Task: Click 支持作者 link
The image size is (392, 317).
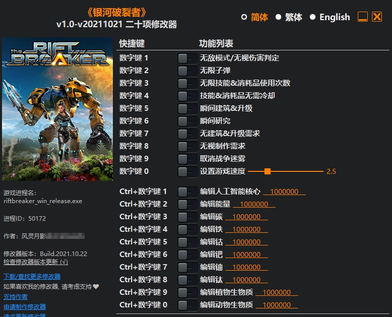Action: pos(16,297)
